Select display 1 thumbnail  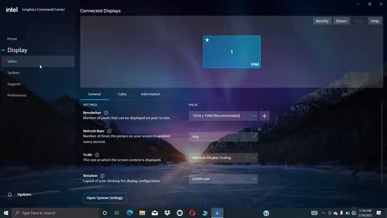pos(232,51)
